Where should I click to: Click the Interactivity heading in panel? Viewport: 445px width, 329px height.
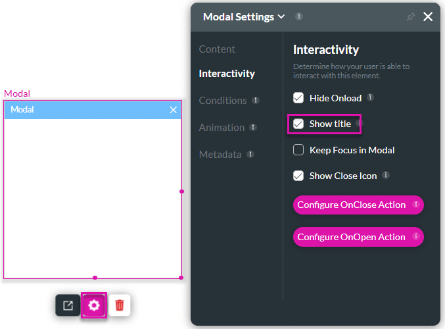click(x=326, y=50)
